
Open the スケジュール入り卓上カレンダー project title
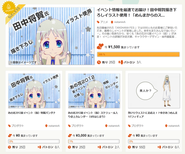pyautogui.click(x=93, y=115)
